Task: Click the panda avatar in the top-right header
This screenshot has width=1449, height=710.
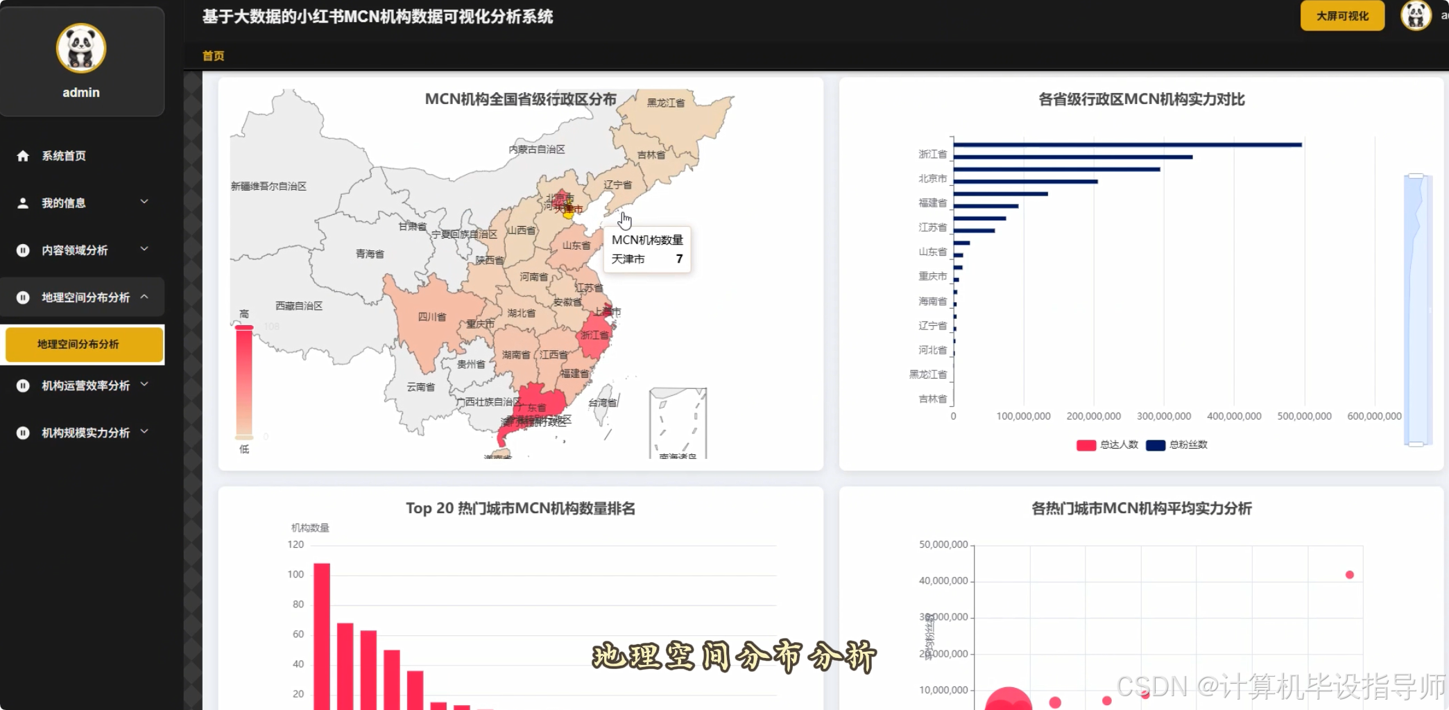Action: pyautogui.click(x=1416, y=15)
